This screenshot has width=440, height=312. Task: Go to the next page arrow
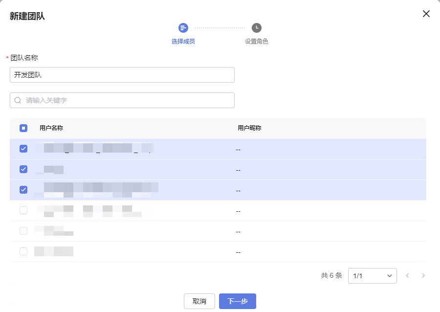coord(423,276)
